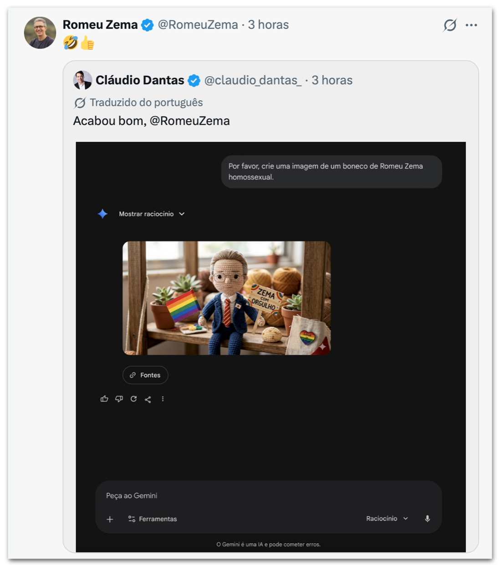
Task: Click Romeu Zema's profile avatar
Action: tap(40, 33)
